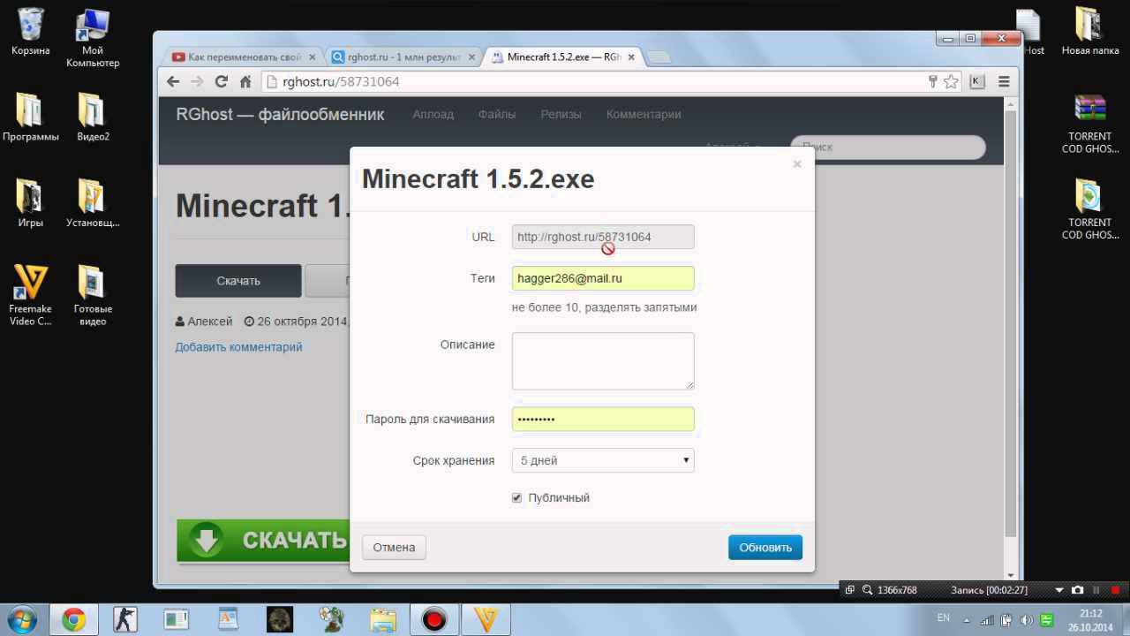
Task: Open Корзина on the desktop
Action: click(x=31, y=32)
